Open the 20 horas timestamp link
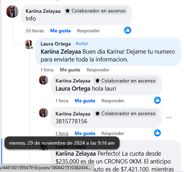Image resolution: width=184 pixels, height=172 pixels. [x=35, y=31]
